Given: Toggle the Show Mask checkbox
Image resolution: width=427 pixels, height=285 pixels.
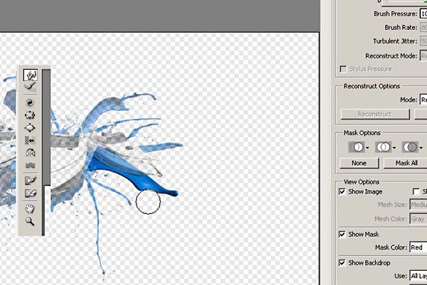Looking at the screenshot, I should [x=342, y=234].
